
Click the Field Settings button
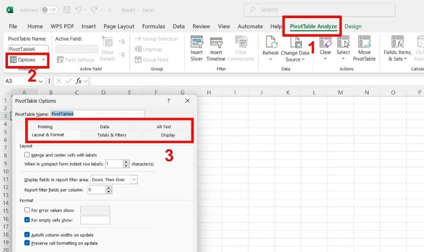[76, 59]
